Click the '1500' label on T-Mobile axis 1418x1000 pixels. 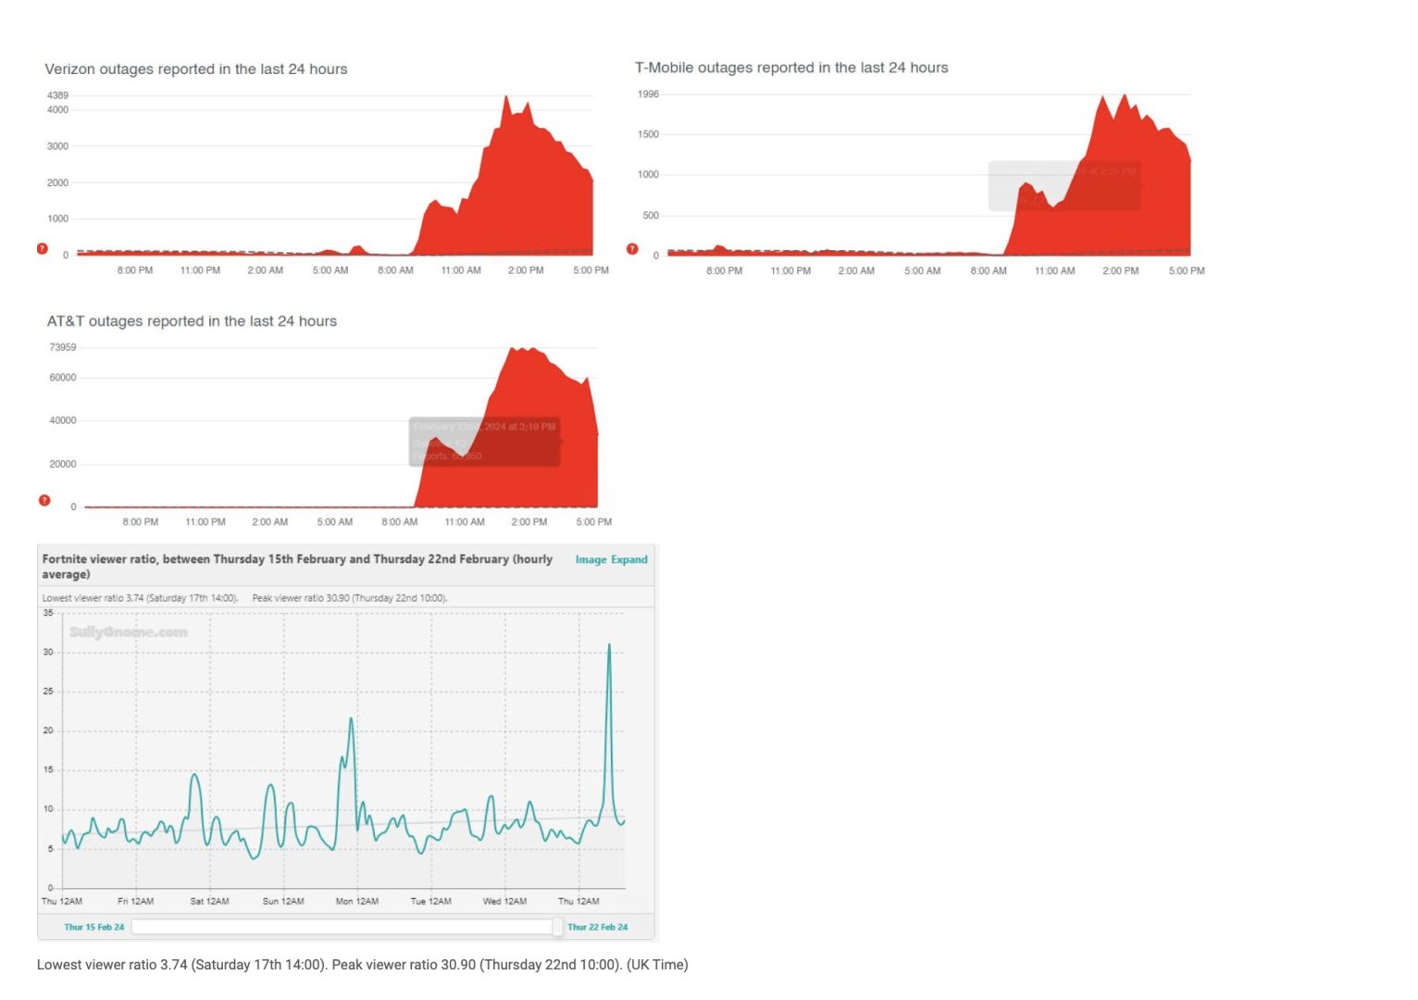click(648, 134)
